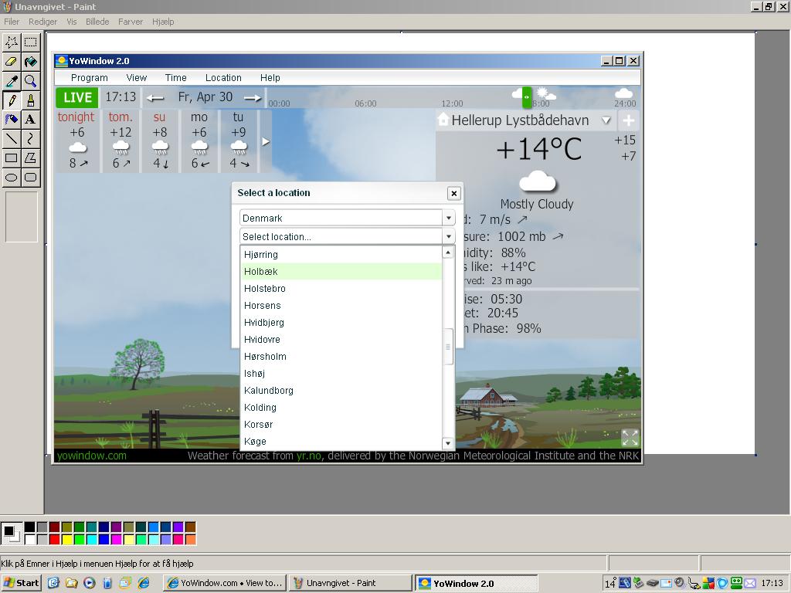
Task: Open the YoWindow Location menu
Action: tap(223, 78)
